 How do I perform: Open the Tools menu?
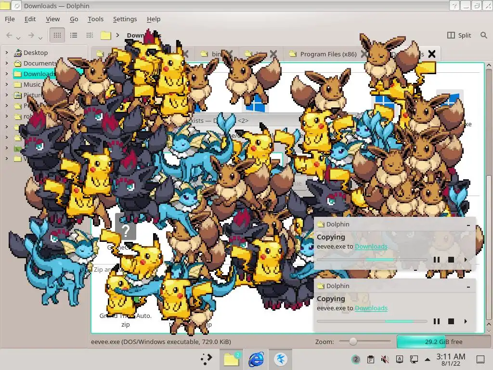(x=96, y=19)
